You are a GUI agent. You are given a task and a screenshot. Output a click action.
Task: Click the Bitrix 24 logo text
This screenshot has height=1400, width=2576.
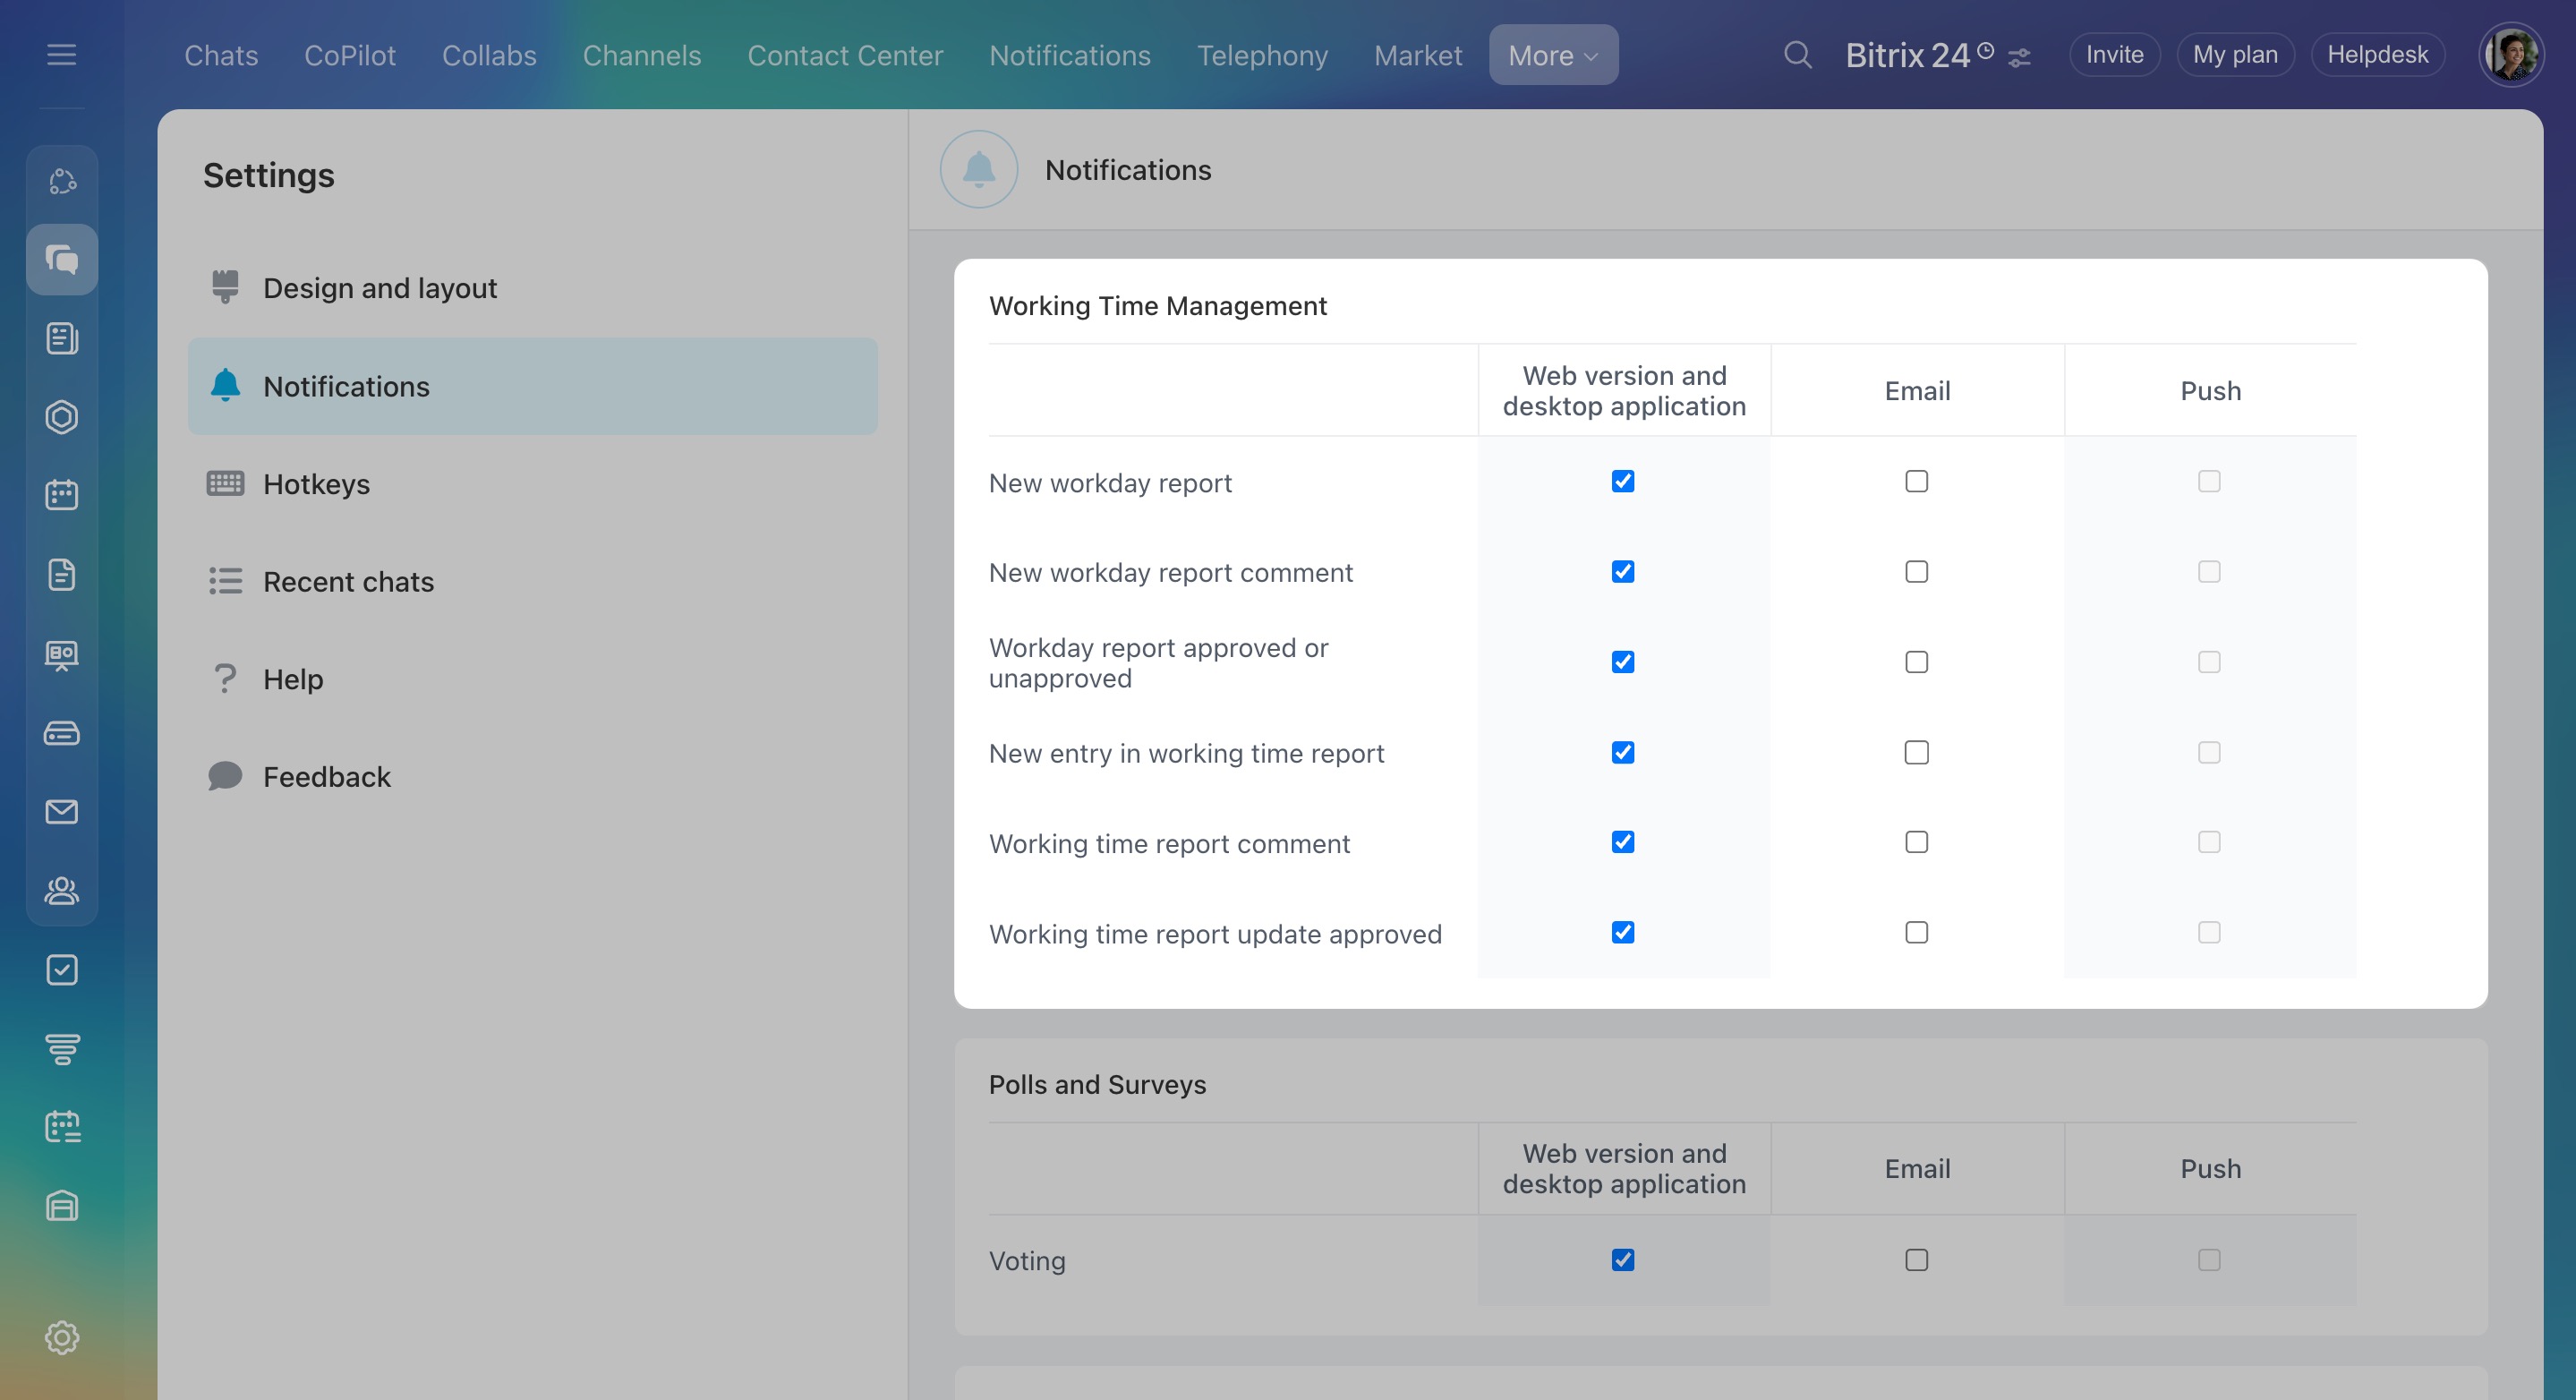pos(1907,55)
